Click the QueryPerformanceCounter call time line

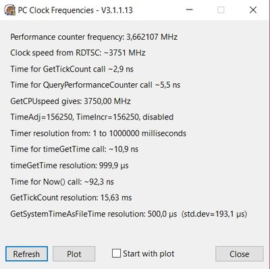pos(95,85)
